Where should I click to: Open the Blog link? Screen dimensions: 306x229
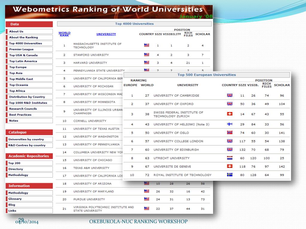tap(29, 205)
